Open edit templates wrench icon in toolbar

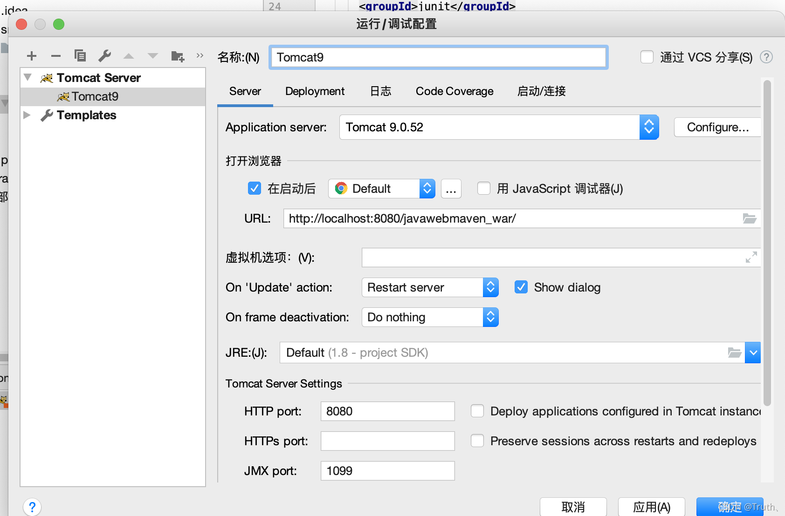[104, 56]
